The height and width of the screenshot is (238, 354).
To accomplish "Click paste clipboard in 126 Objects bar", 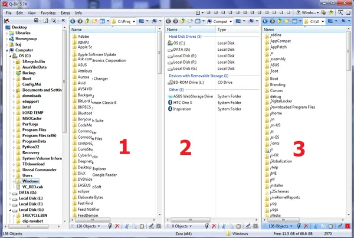I will click(x=142, y=226).
